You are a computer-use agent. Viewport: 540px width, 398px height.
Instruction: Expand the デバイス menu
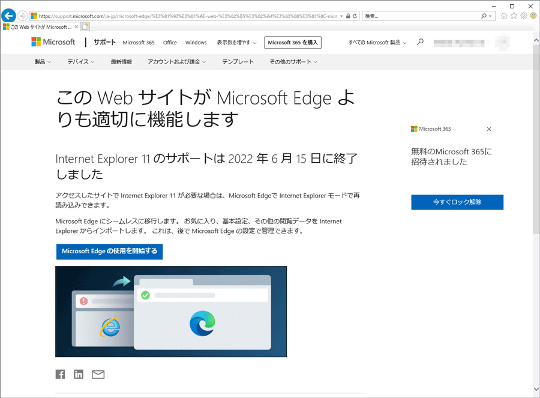coord(81,62)
